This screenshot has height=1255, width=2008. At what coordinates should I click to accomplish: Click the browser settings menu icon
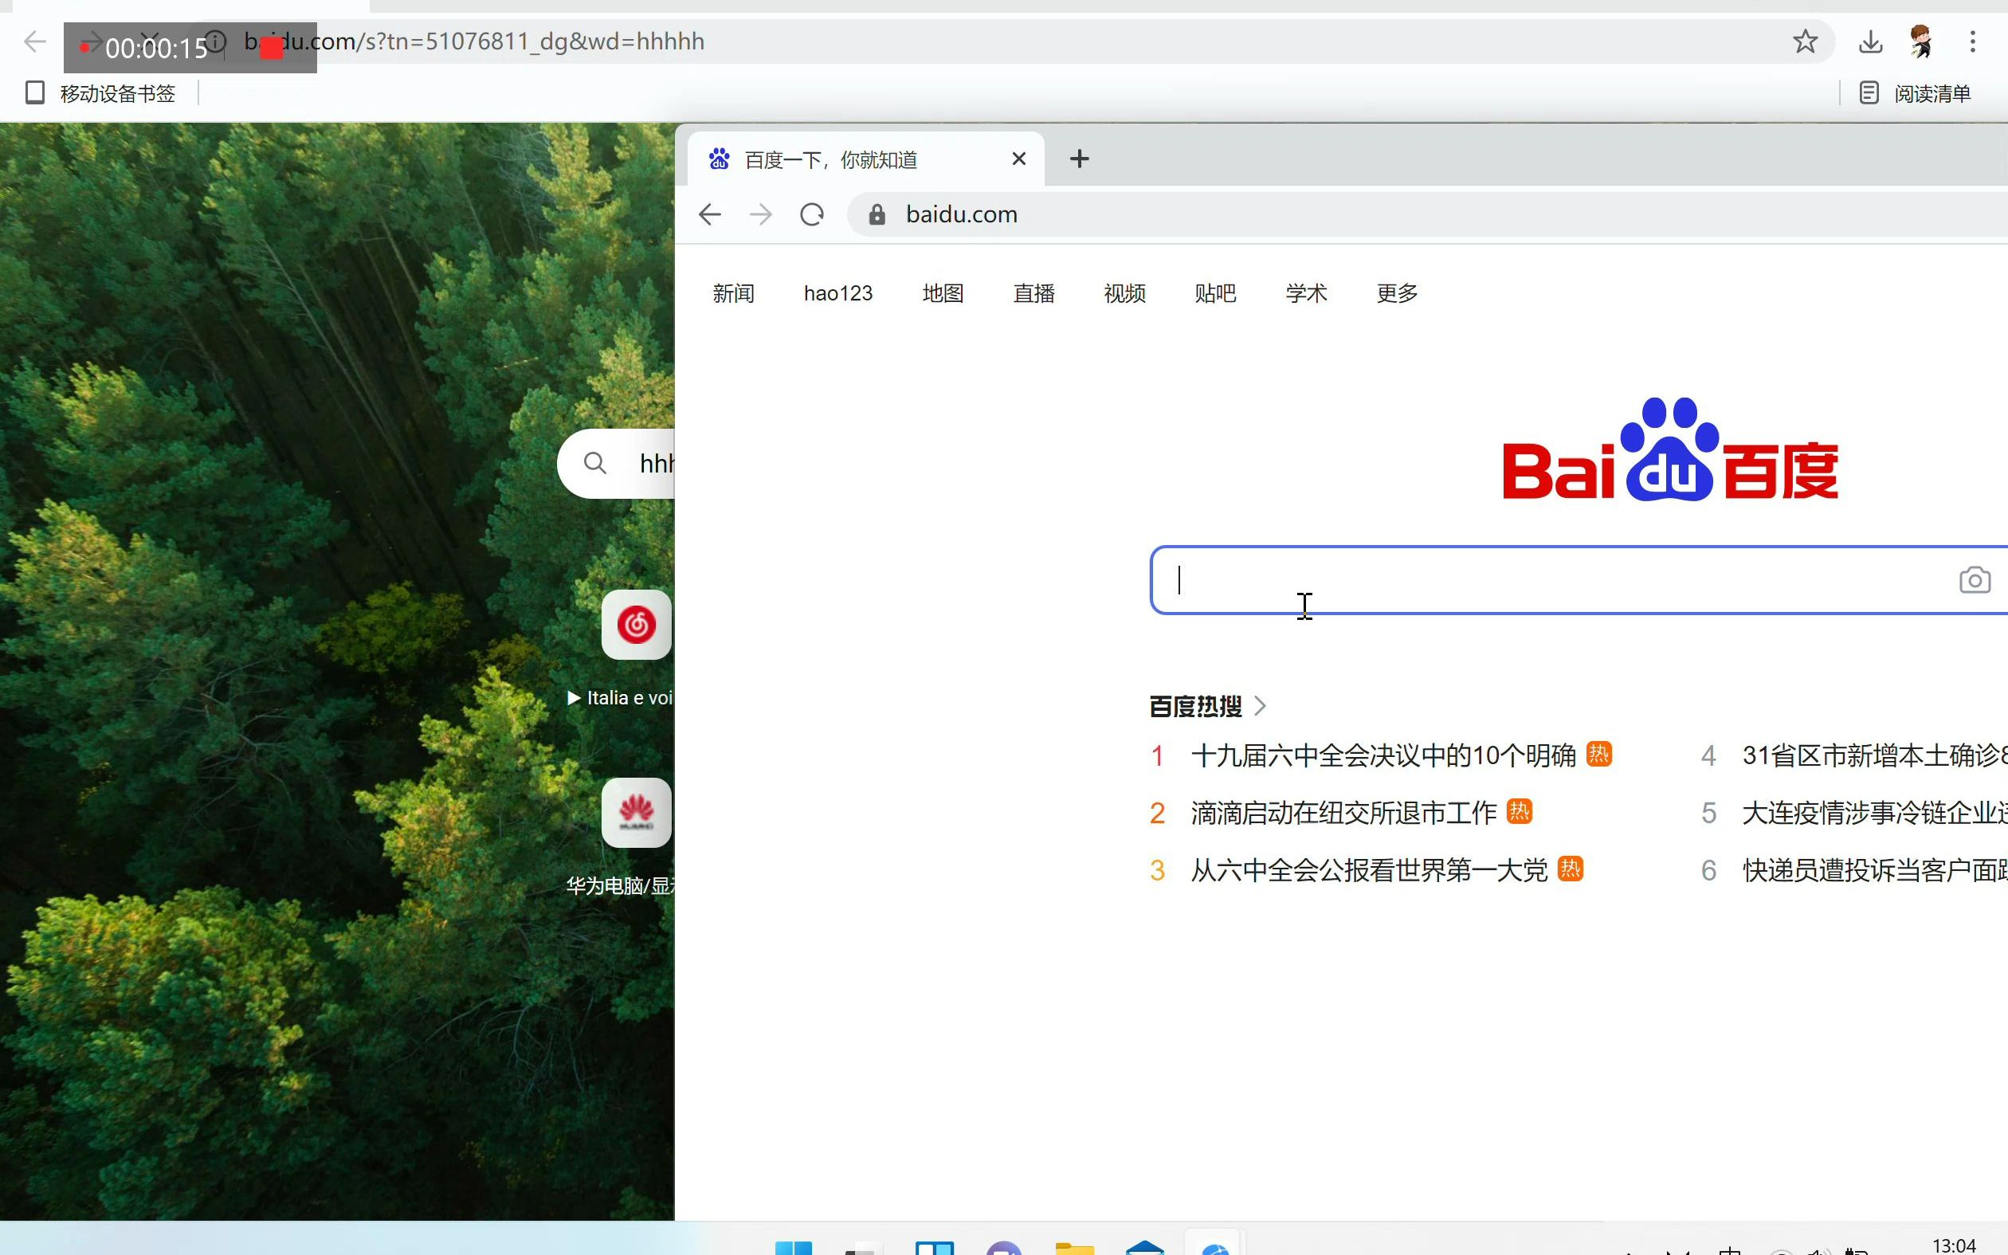[x=1972, y=42]
